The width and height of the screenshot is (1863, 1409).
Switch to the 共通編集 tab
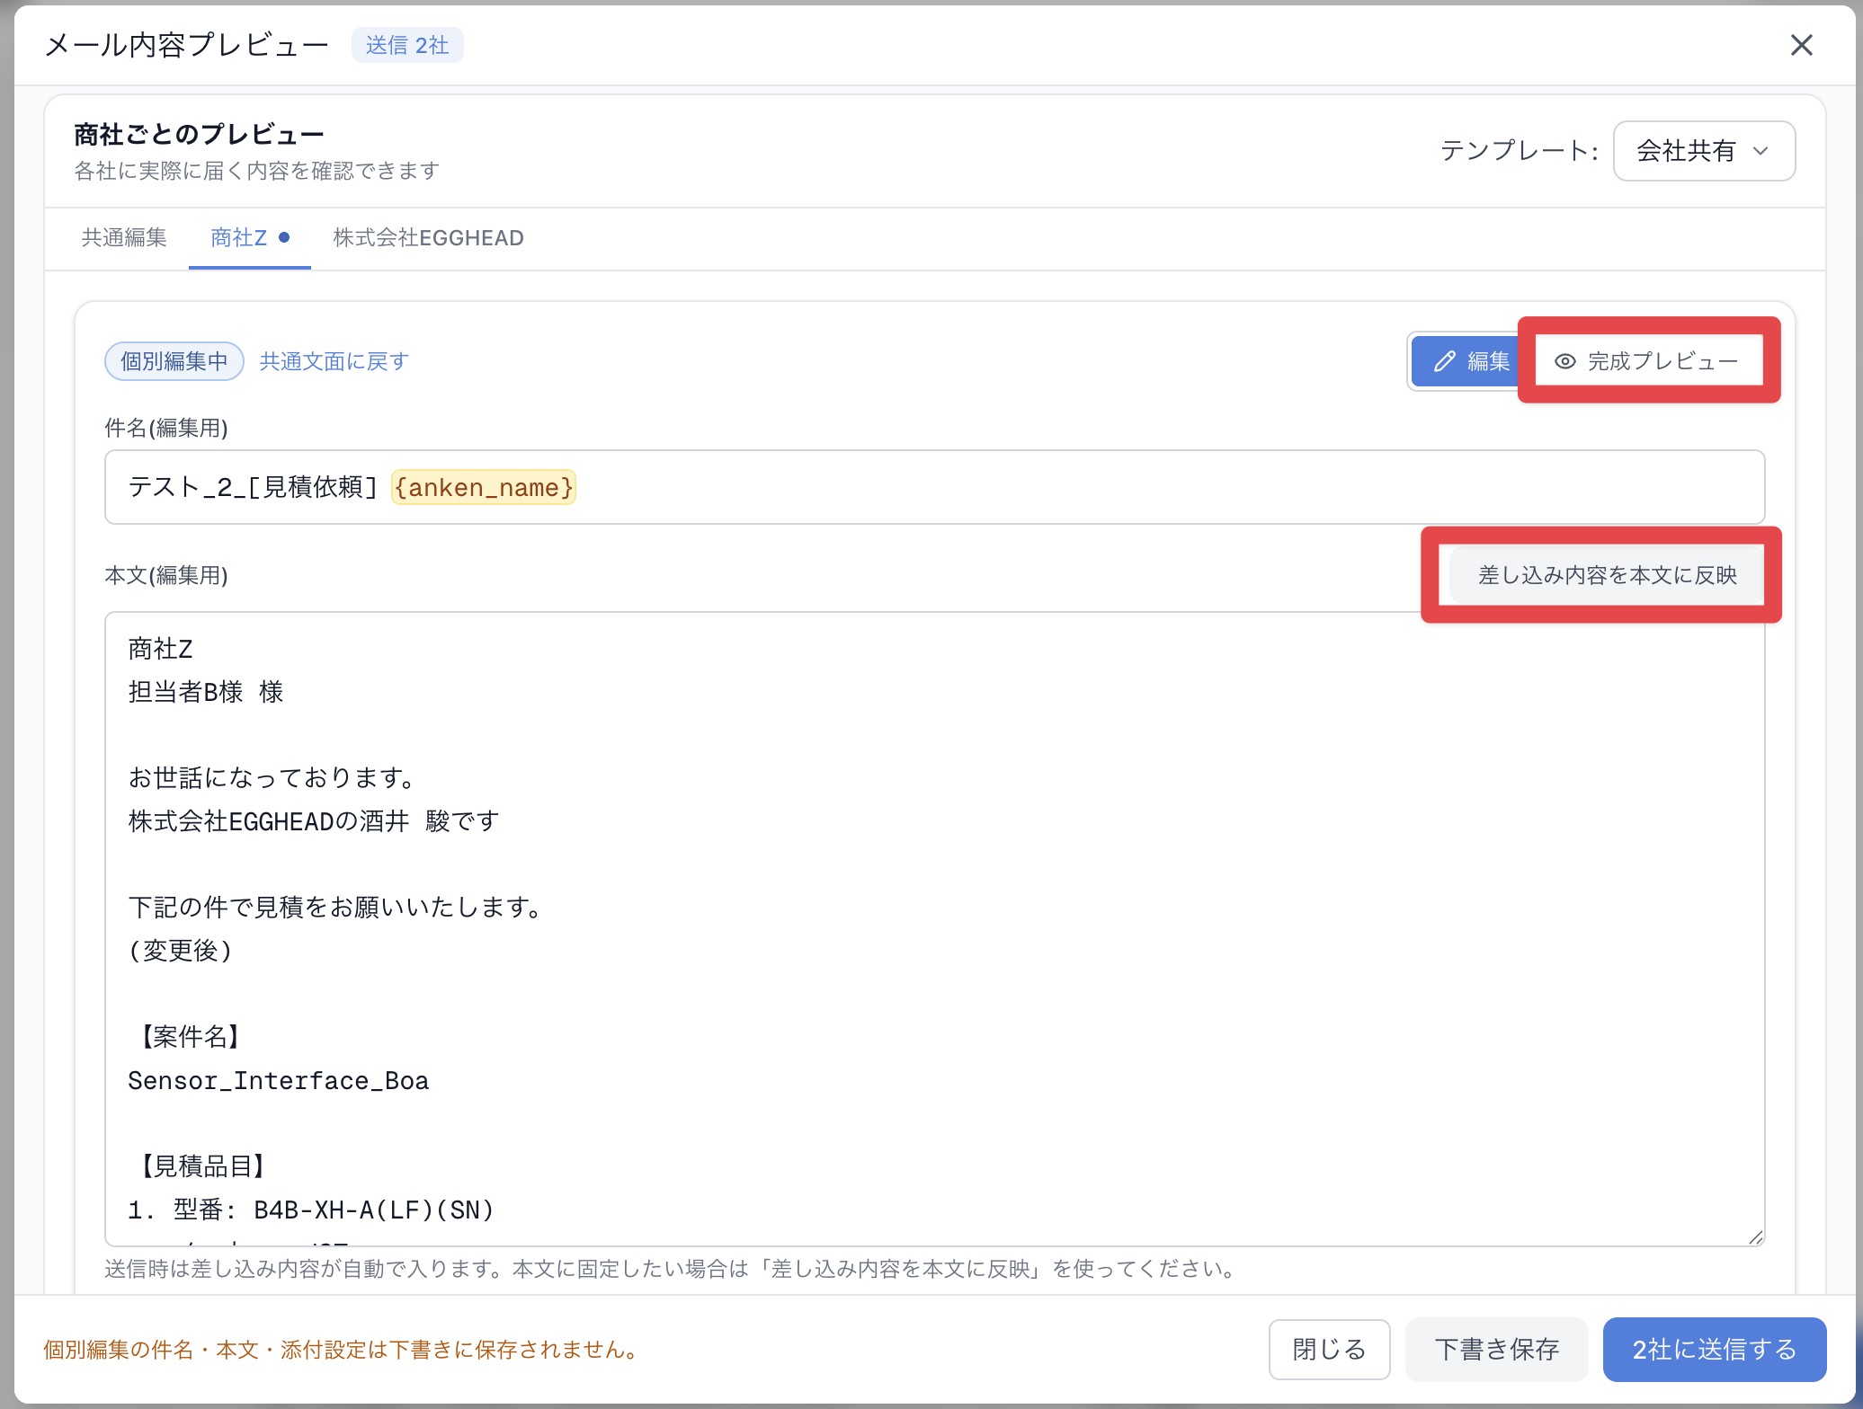[x=124, y=238]
